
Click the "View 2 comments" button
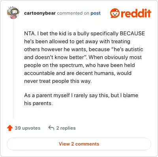click(79, 144)
